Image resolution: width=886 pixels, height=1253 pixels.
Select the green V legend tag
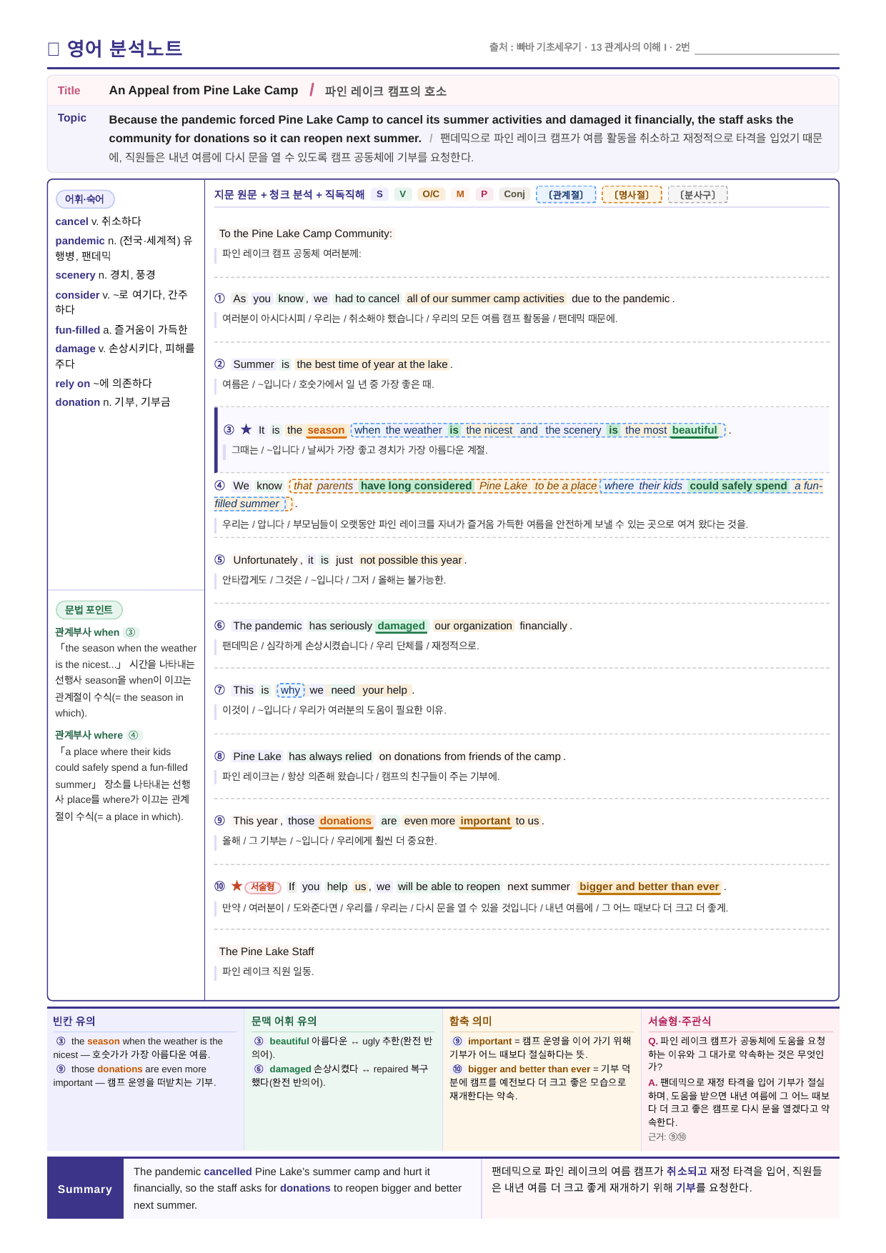(x=403, y=194)
